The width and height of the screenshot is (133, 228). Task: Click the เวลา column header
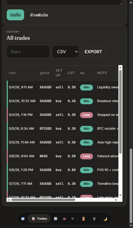pyautogui.click(x=12, y=73)
